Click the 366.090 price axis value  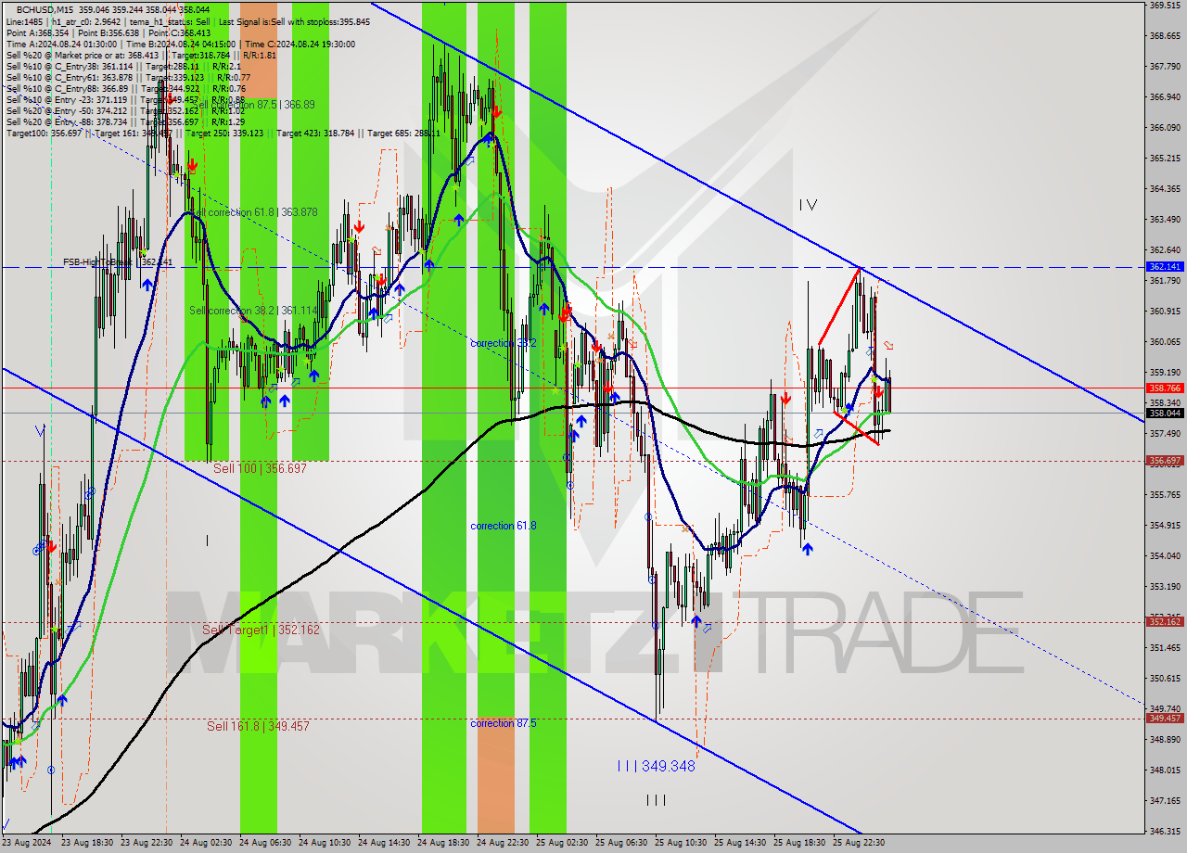point(1165,127)
